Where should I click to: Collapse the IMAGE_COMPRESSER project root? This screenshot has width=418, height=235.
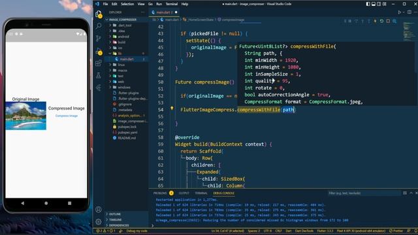point(127,20)
